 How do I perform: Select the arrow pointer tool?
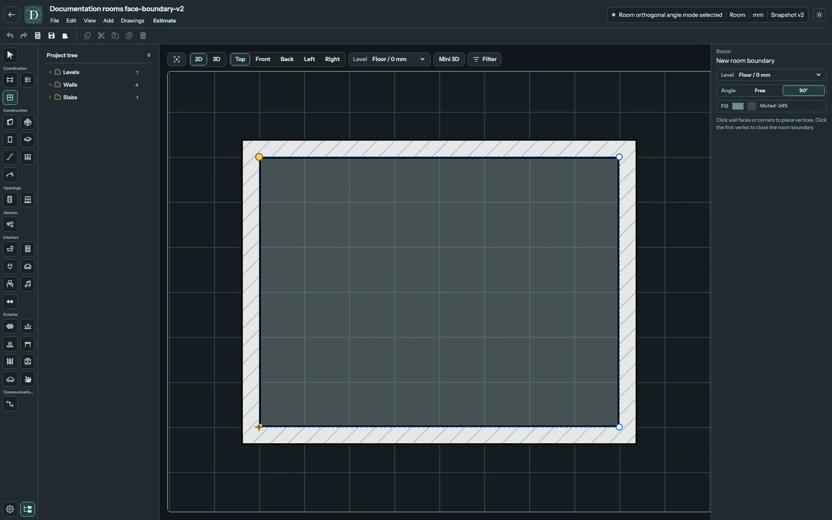click(x=10, y=55)
